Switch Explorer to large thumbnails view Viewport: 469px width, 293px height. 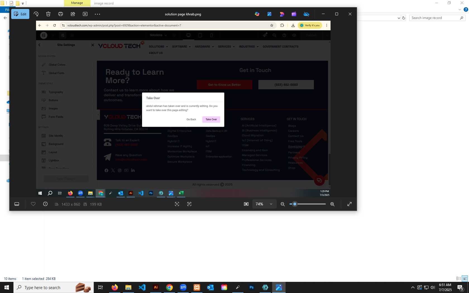tap(465, 278)
